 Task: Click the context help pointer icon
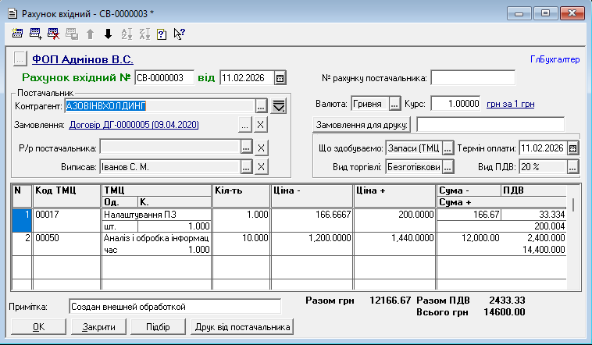click(x=180, y=34)
